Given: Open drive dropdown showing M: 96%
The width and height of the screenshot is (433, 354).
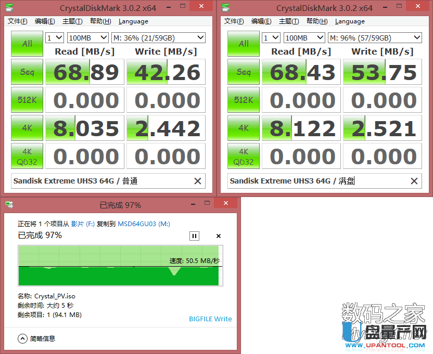Looking at the screenshot, I should coord(375,38).
